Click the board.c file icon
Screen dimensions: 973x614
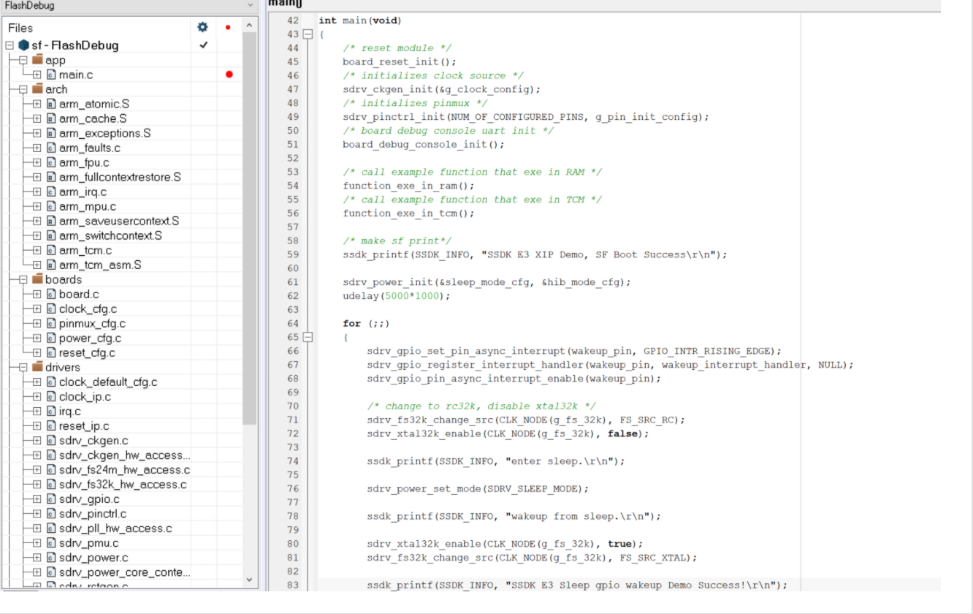click(51, 294)
